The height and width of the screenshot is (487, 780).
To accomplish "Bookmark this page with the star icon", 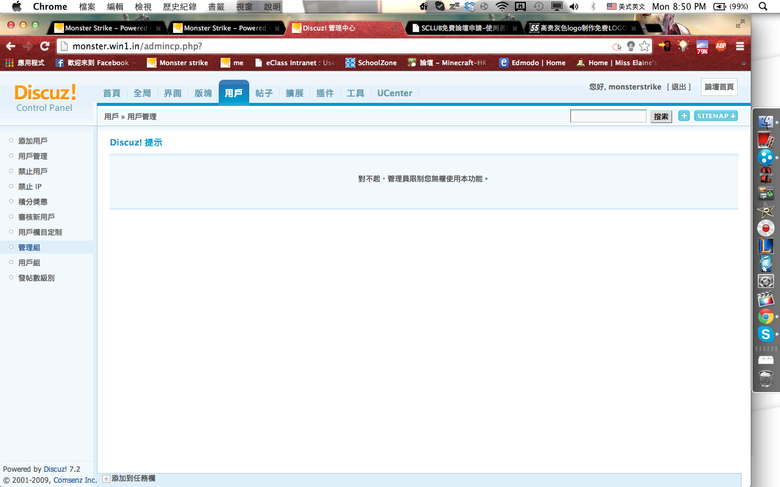I will (645, 46).
